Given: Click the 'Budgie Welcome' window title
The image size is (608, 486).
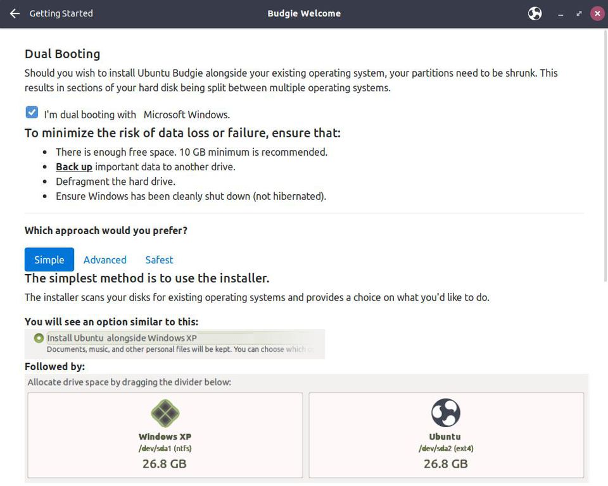Looking at the screenshot, I should [x=304, y=13].
